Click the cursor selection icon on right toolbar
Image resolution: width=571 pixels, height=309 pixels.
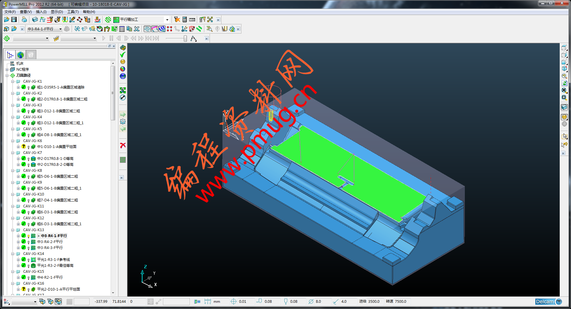[564, 136]
